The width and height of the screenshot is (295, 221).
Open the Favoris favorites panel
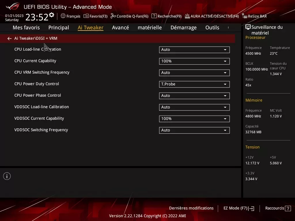point(95,16)
